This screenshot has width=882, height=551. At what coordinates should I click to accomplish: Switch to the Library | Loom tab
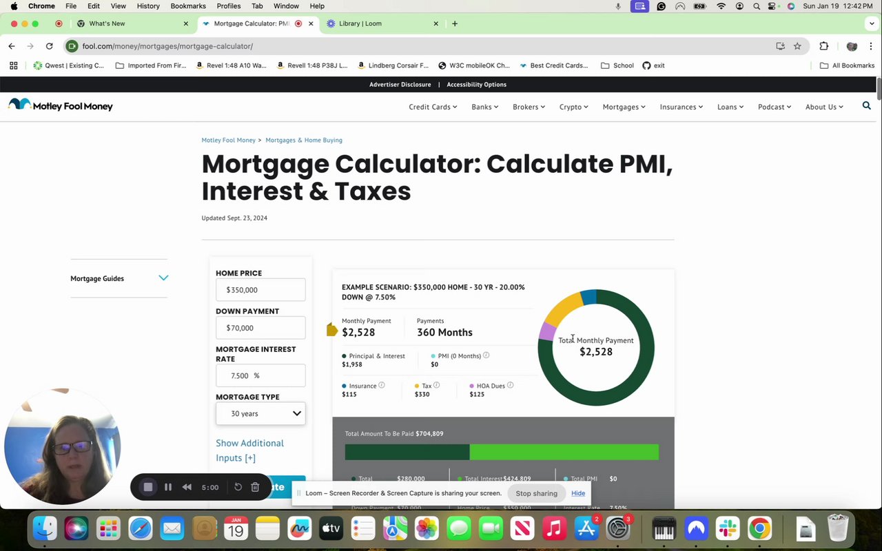click(x=381, y=23)
